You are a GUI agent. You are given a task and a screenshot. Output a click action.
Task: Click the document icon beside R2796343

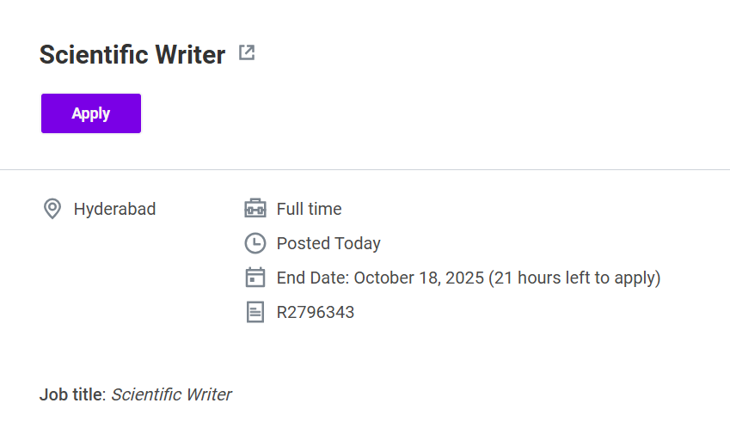click(255, 312)
